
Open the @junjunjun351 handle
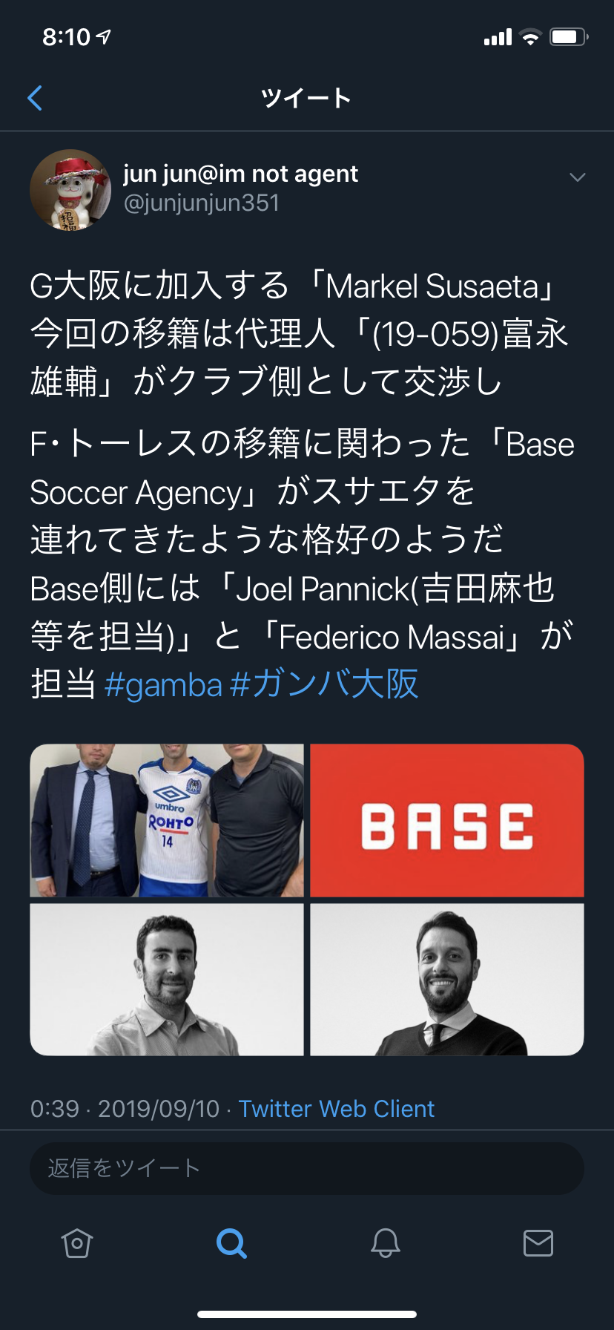202,203
